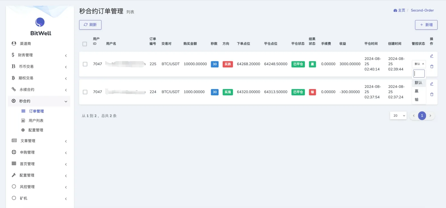Click the edit pencil icon for order 225
The width and height of the screenshot is (446, 208).
point(432,56)
